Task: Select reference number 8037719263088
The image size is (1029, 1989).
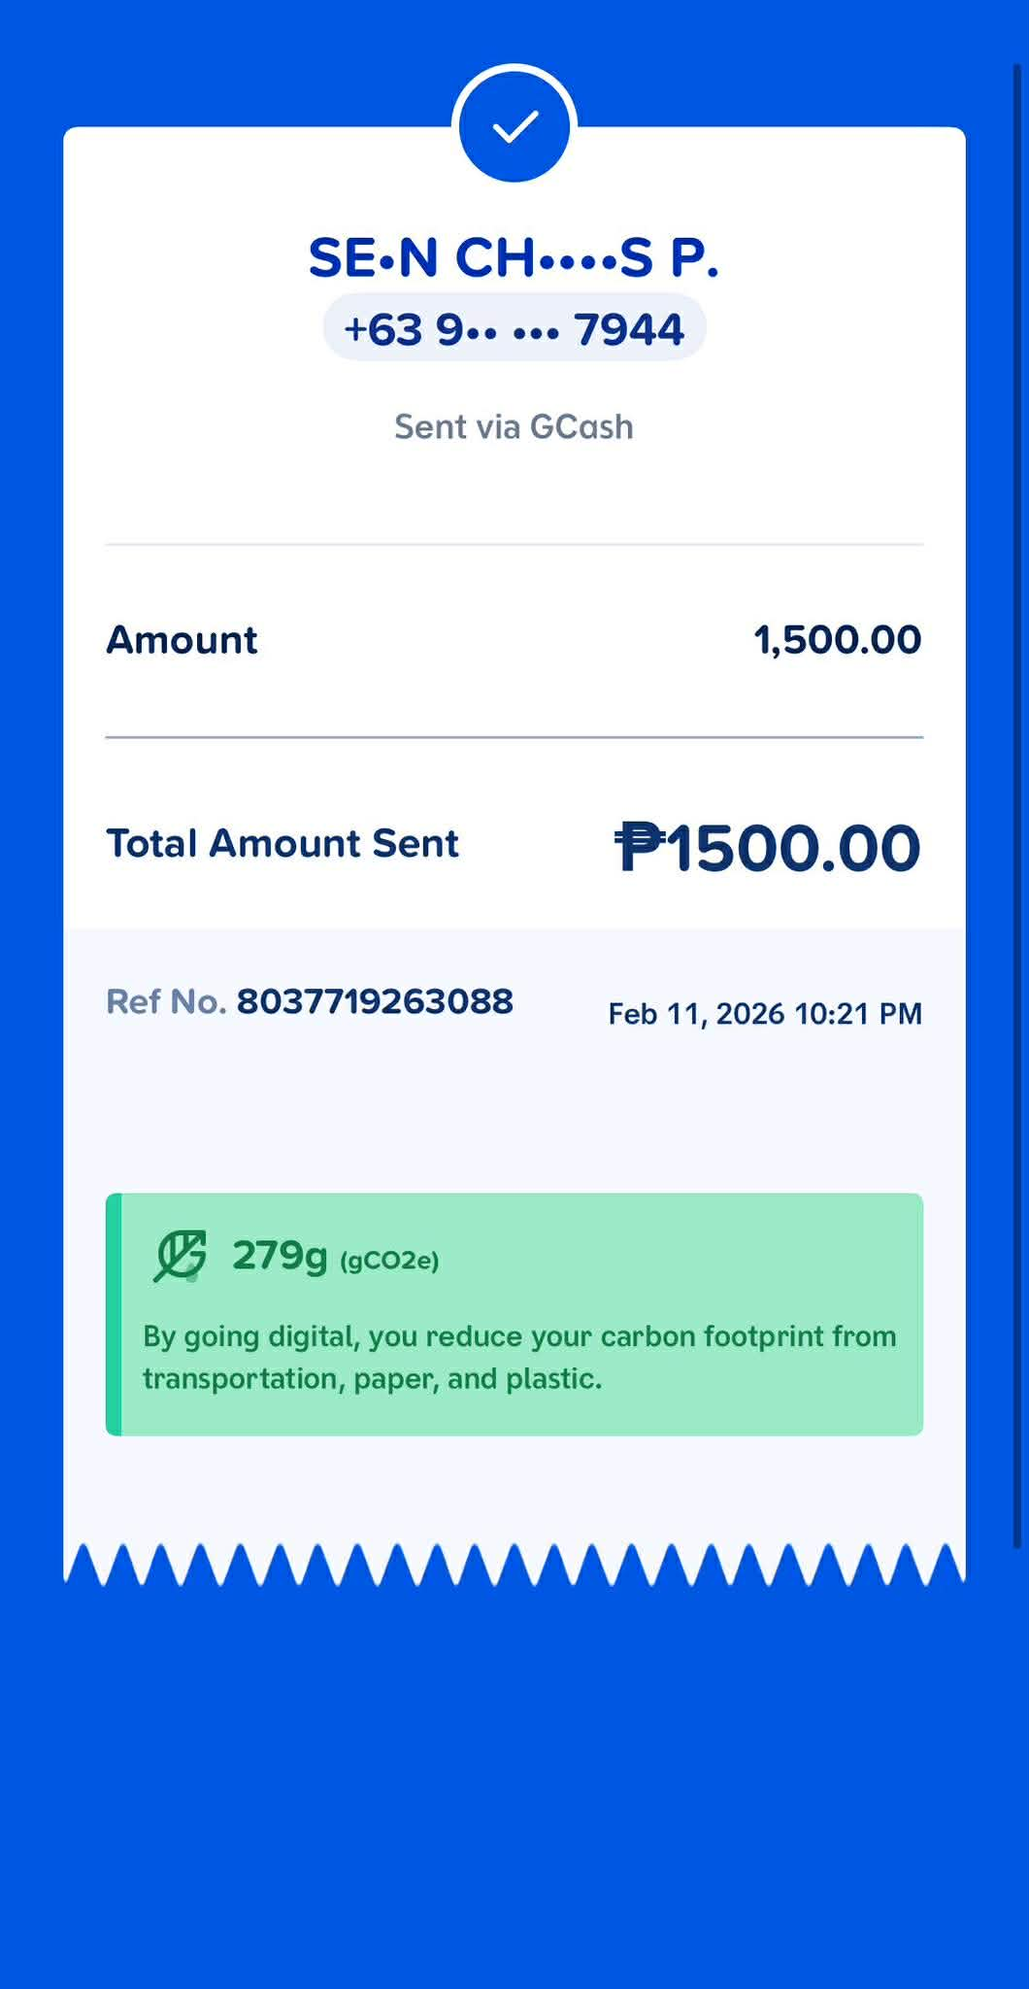Action: coord(375,1002)
